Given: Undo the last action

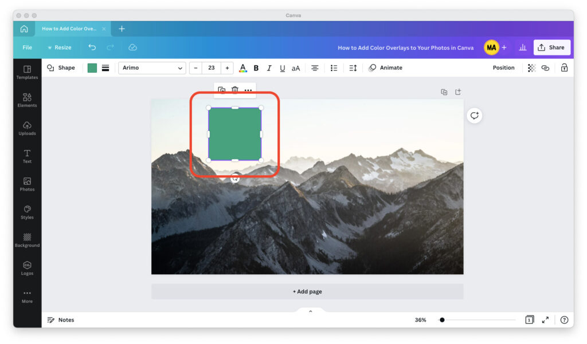Looking at the screenshot, I should point(92,48).
